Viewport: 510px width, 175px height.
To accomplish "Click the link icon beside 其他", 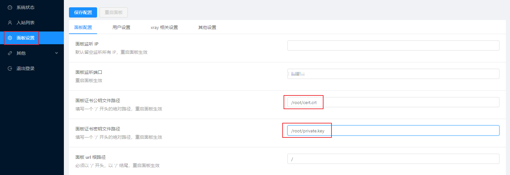I will (x=10, y=53).
